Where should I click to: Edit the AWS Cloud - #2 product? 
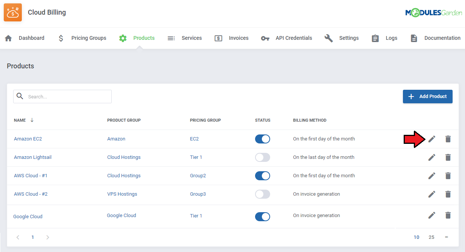(432, 194)
